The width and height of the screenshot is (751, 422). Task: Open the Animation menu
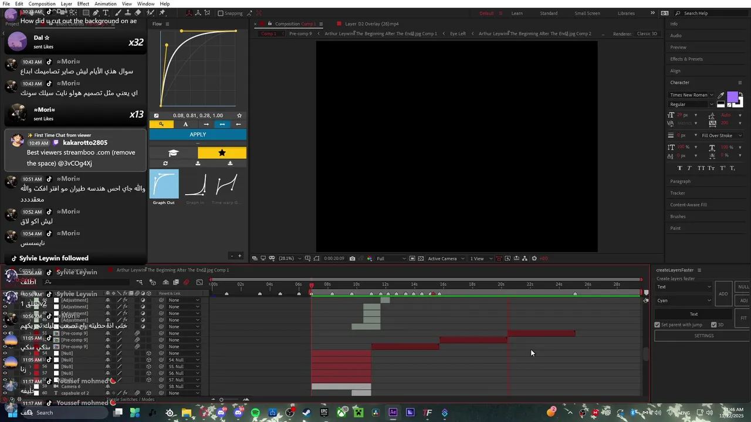[x=106, y=4]
